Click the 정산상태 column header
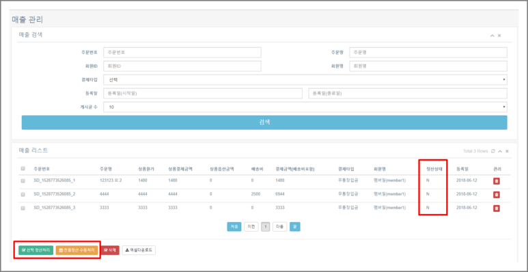The width and height of the screenshot is (528, 272). pos(434,169)
